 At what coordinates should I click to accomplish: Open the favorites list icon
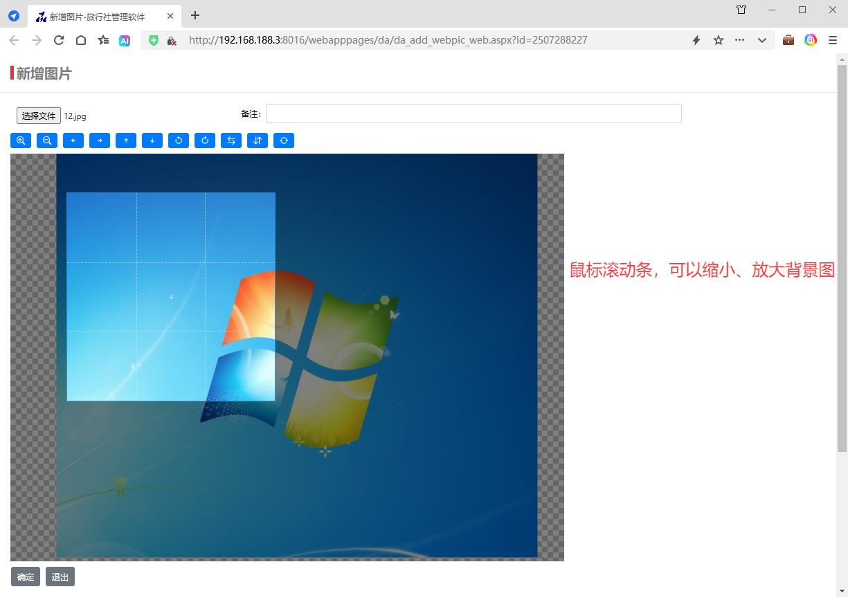103,40
